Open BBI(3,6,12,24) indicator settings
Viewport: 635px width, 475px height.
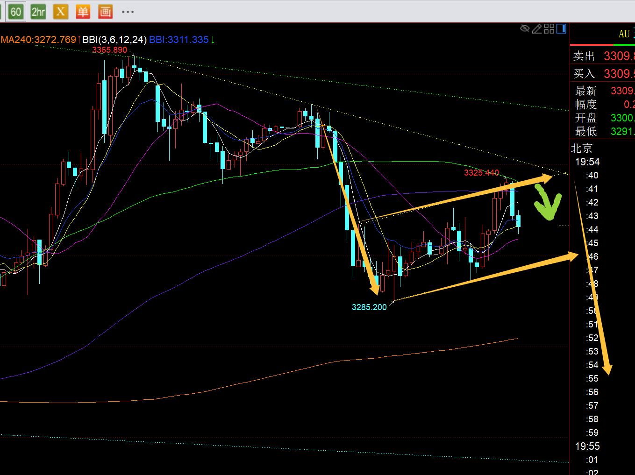pos(115,40)
